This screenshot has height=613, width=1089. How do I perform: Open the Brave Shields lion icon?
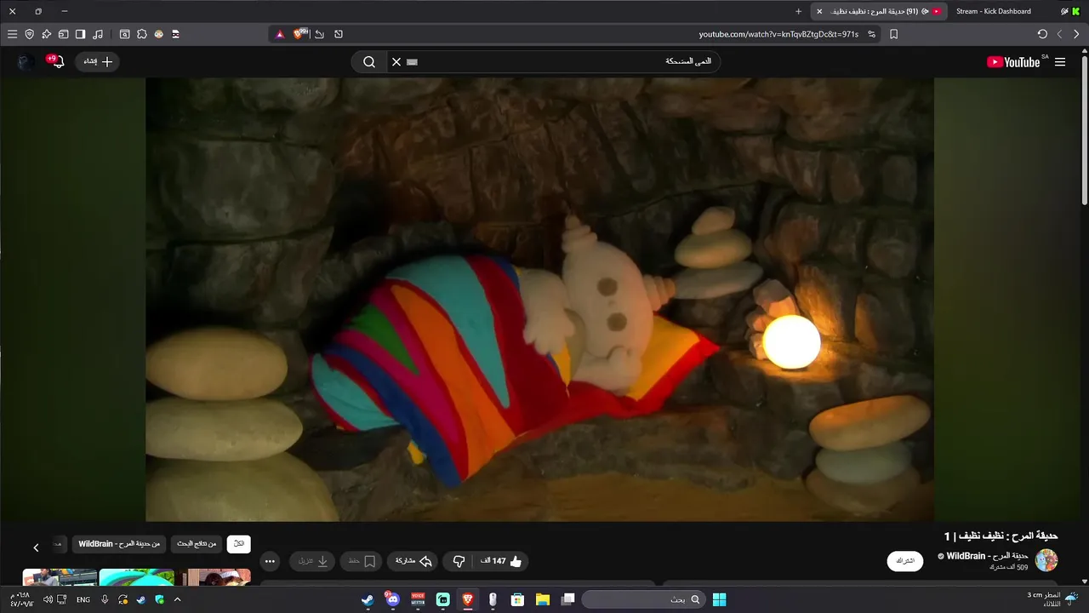pos(299,34)
